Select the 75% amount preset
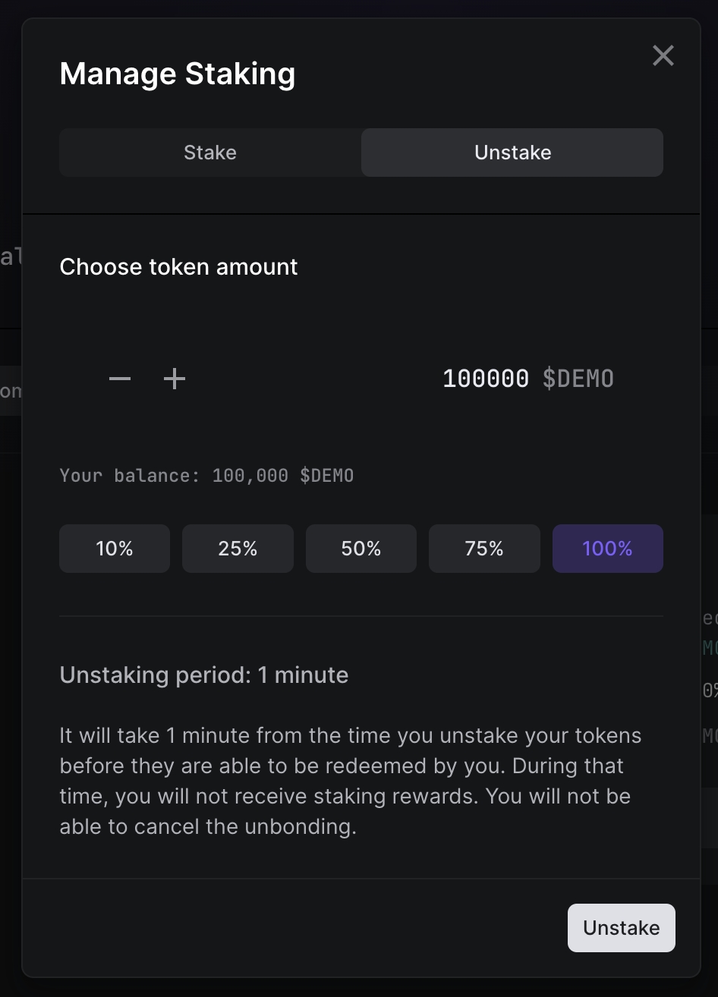This screenshot has width=718, height=997. pos(484,549)
